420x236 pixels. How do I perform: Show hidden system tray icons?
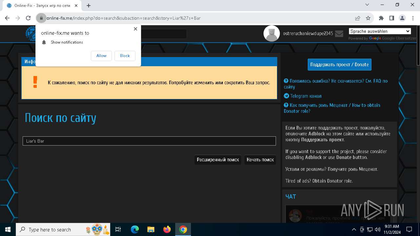point(354,229)
